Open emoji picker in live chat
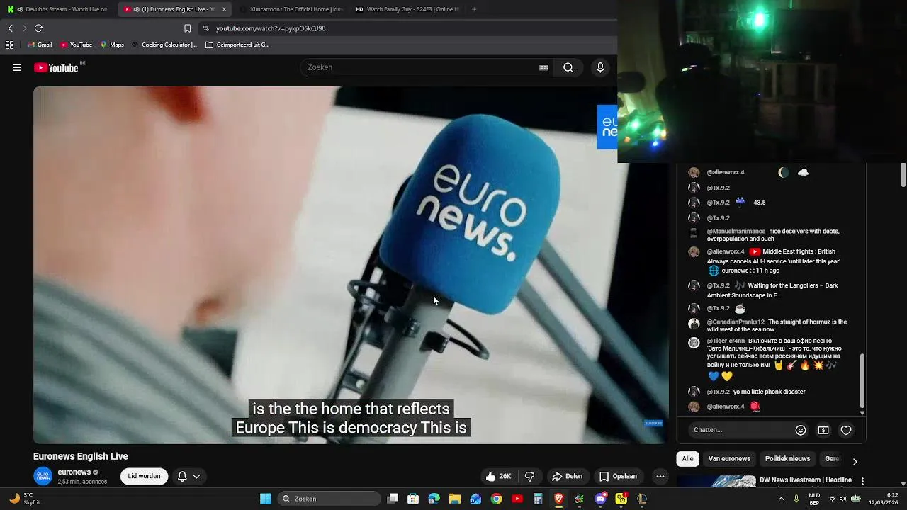This screenshot has width=907, height=510. click(801, 430)
